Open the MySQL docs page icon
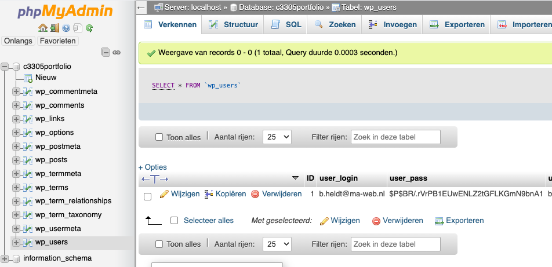 pyautogui.click(x=78, y=28)
